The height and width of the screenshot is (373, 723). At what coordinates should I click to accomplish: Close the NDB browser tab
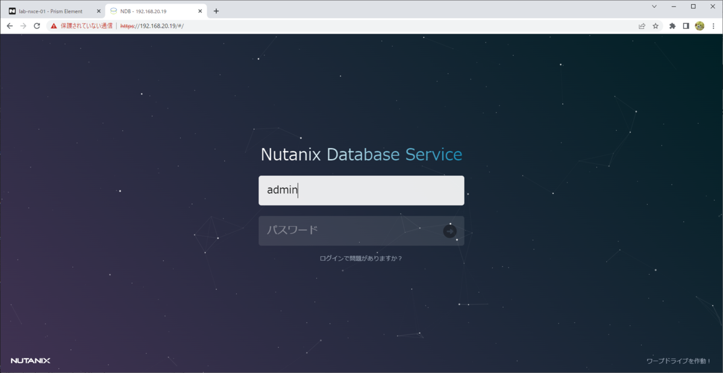click(x=200, y=11)
